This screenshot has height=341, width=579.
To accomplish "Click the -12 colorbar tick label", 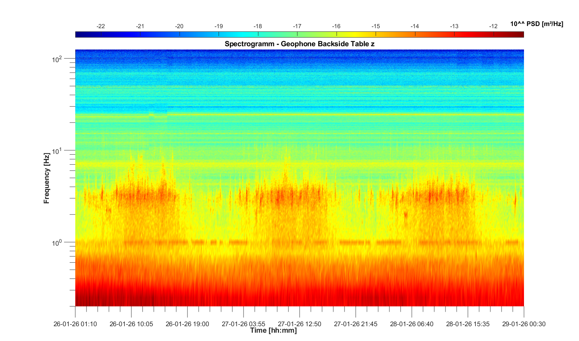I will tap(493, 26).
